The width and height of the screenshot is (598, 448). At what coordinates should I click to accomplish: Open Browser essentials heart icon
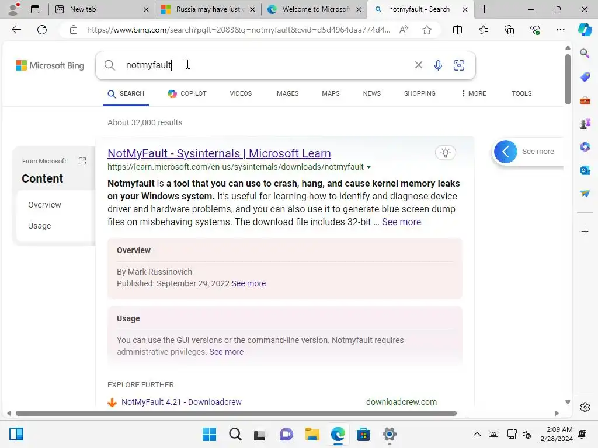(535, 30)
